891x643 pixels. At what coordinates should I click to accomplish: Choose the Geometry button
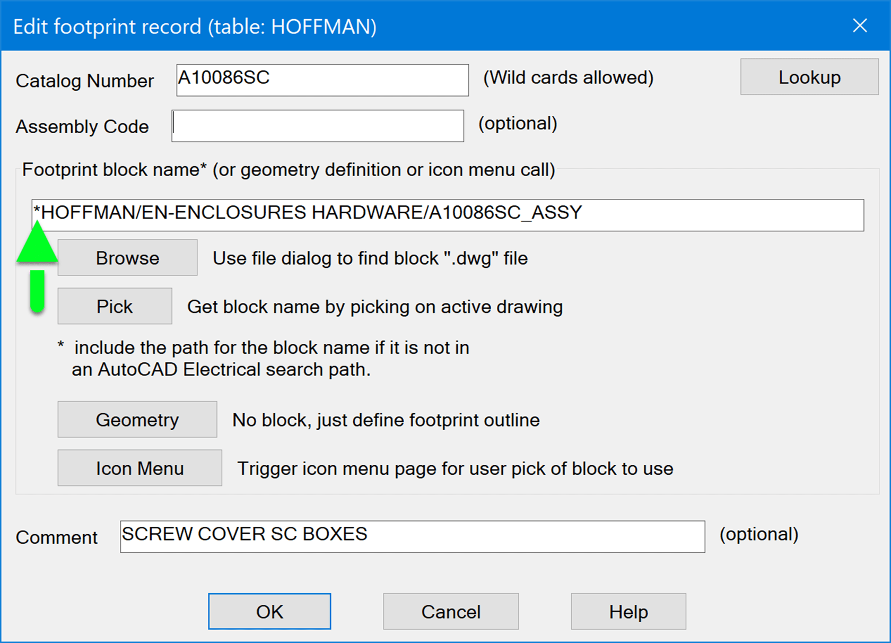[137, 420]
